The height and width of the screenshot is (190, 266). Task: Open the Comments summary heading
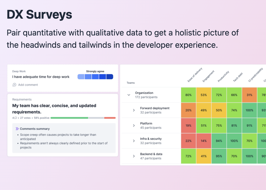[35, 129]
